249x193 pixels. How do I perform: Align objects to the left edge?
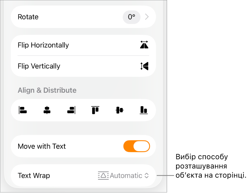click(23, 110)
